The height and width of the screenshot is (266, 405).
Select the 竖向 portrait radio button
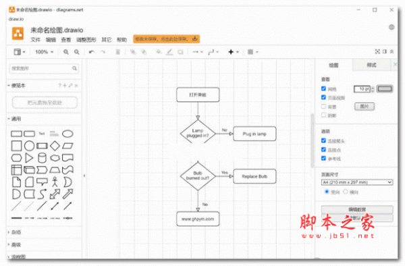tap(327, 192)
